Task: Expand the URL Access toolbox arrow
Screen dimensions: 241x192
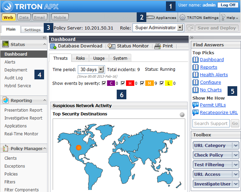Action: click(236, 174)
